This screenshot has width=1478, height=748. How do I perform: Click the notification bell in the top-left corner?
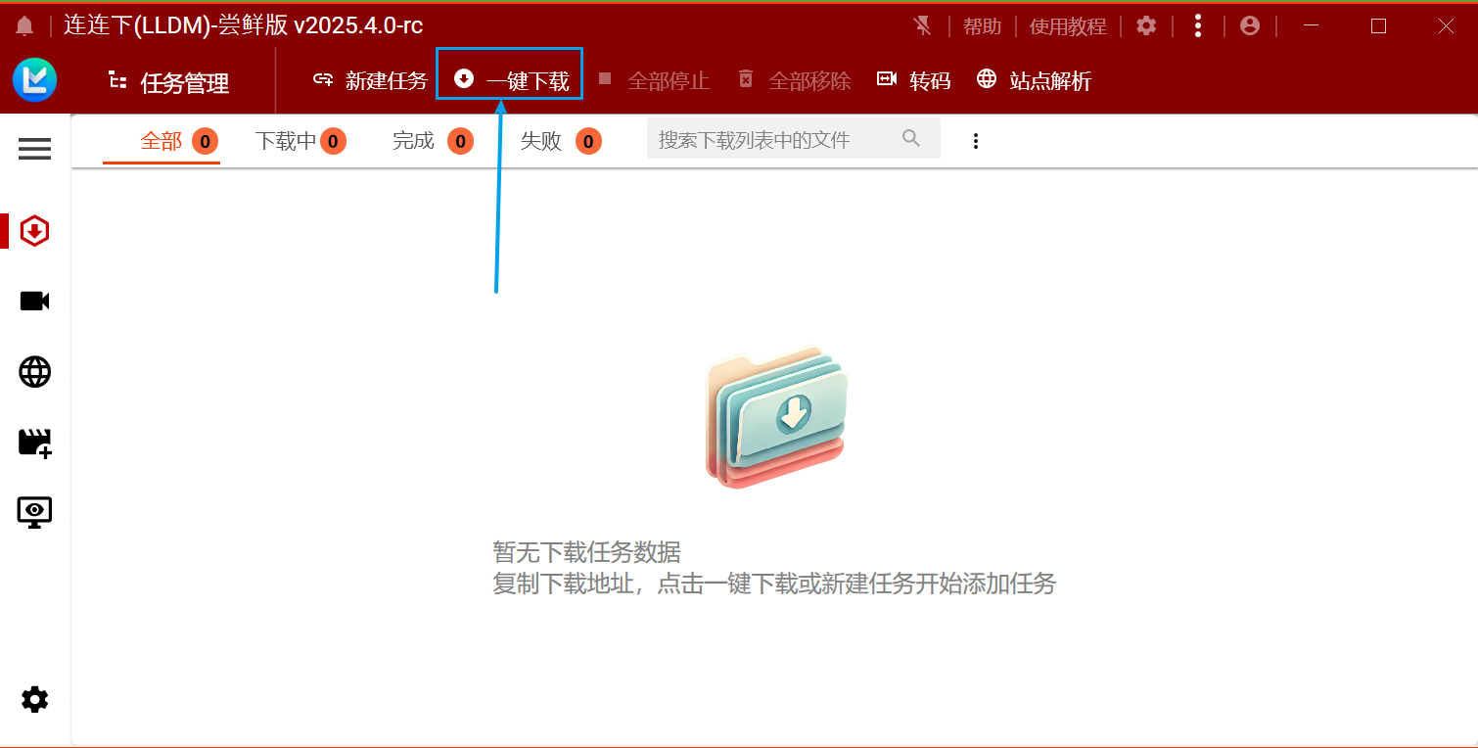coord(24,25)
